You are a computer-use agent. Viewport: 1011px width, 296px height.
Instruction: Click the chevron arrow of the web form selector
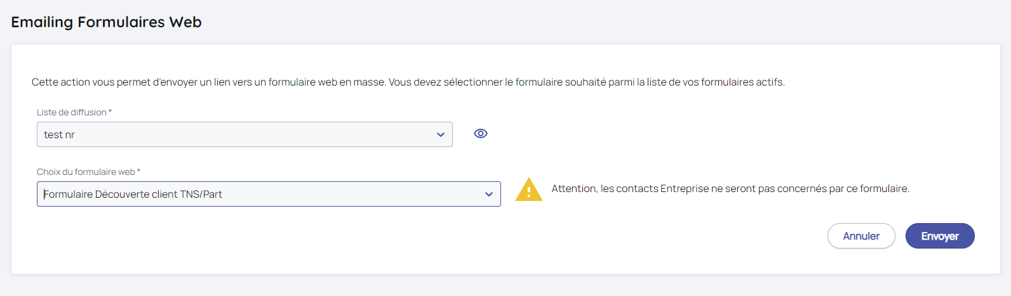[489, 195]
